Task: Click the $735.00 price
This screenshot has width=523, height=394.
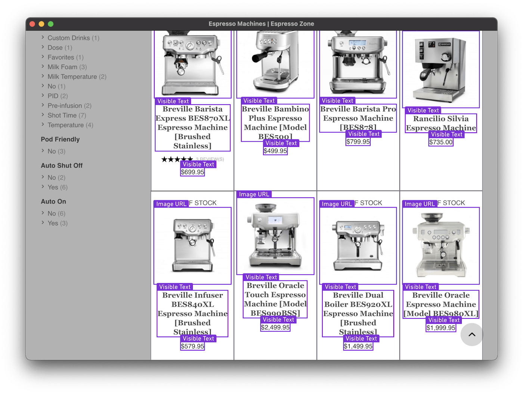Action: (x=441, y=142)
